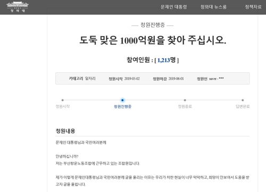Image resolution: width=266 pixels, height=192 pixels.
Task: Click the petition title 도둑 맞은 1000억원을 찾아 주십시오
Action: pos(153,40)
